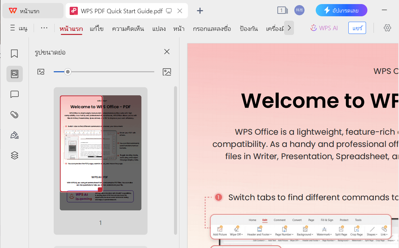Switch to the ป้องกัน ribbon tab
The width and height of the screenshot is (399, 248).
[249, 29]
